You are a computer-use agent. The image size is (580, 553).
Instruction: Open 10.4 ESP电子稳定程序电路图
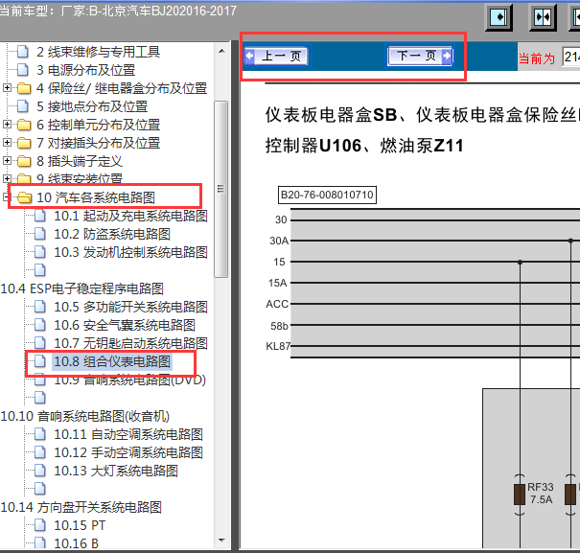[82, 288]
